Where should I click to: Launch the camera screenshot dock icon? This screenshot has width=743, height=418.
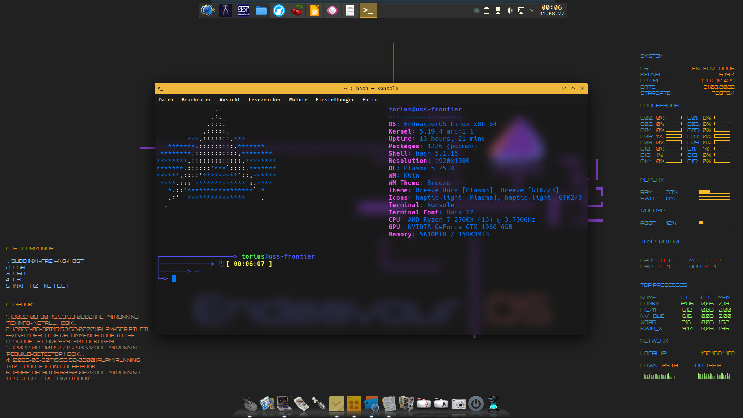pyautogui.click(x=459, y=404)
